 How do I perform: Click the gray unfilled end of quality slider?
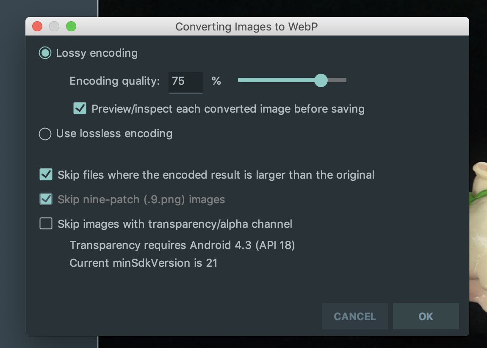tap(338, 80)
